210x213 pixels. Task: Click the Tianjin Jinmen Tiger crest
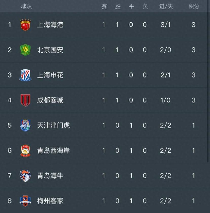[x=25, y=125]
